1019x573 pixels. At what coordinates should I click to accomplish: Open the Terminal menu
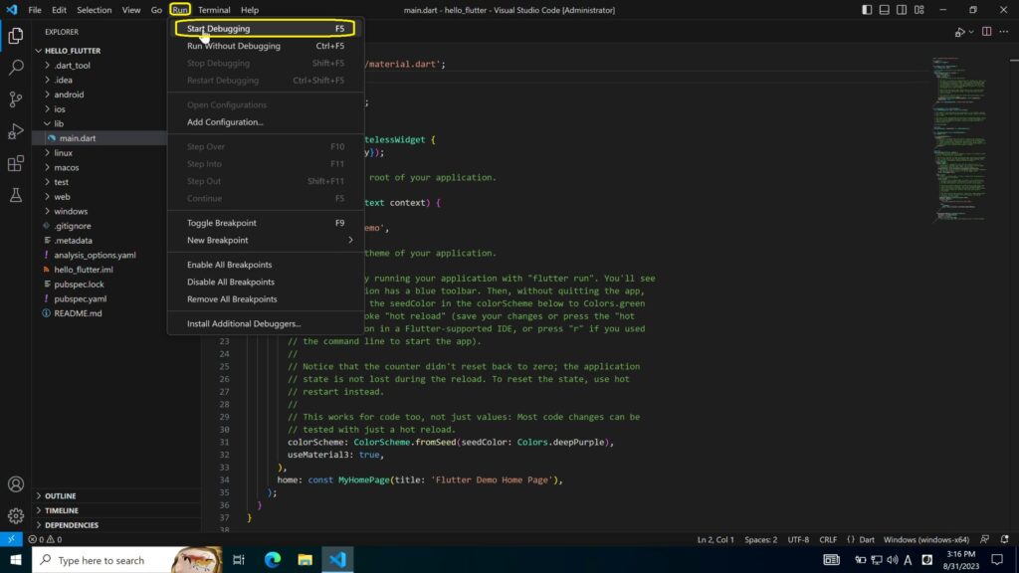(214, 10)
